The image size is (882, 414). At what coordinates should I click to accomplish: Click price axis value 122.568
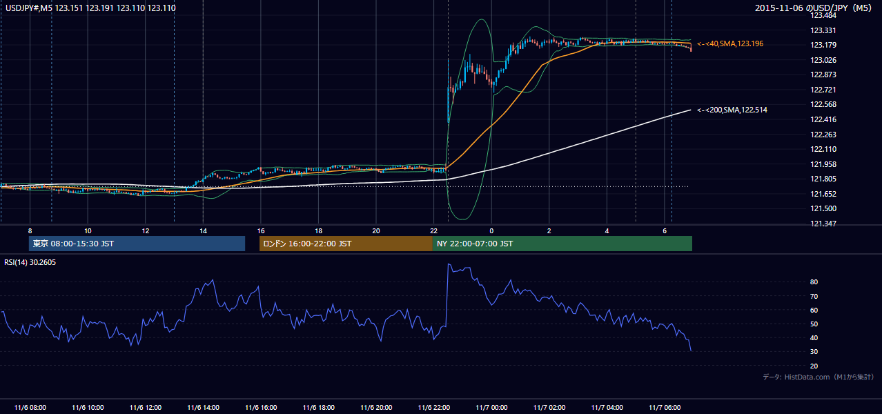pos(823,104)
